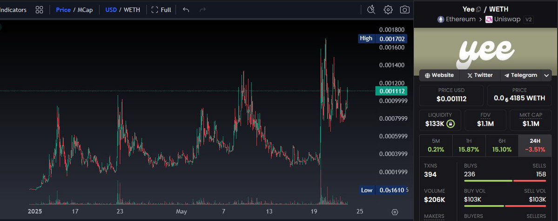
Task: Open the token Twitter page
Action: 480,75
